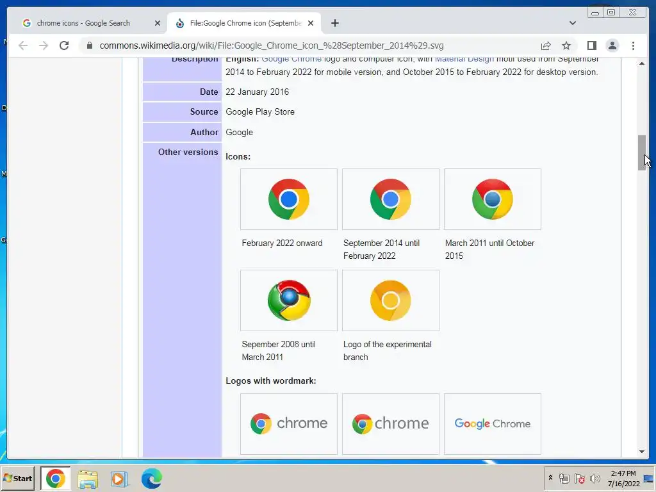Open the Sepember 2008 until March 2011 icon
The height and width of the screenshot is (492, 656).
289,300
